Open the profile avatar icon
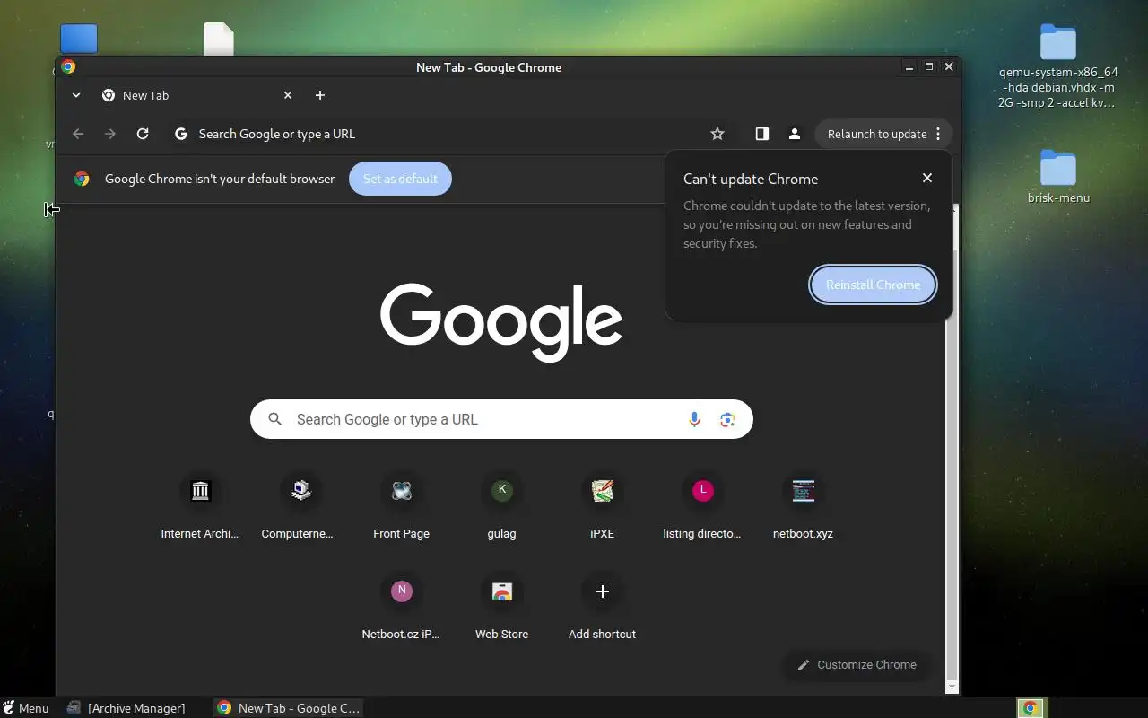The height and width of the screenshot is (718, 1148). click(794, 134)
